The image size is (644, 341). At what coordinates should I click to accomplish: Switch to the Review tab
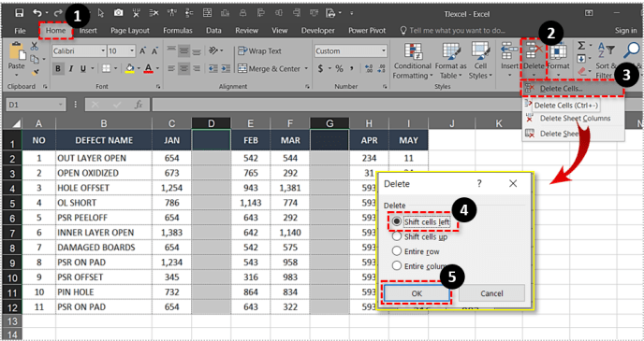(247, 30)
